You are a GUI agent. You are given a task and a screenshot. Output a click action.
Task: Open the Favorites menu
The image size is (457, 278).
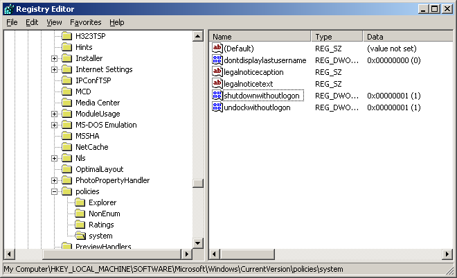click(85, 22)
